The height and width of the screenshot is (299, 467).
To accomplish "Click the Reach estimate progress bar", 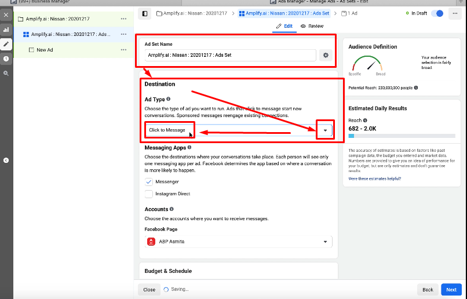I will [402, 136].
